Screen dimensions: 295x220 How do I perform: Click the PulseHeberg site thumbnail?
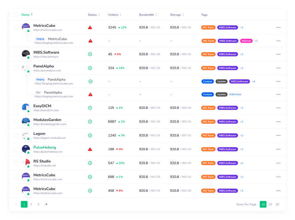26,149
